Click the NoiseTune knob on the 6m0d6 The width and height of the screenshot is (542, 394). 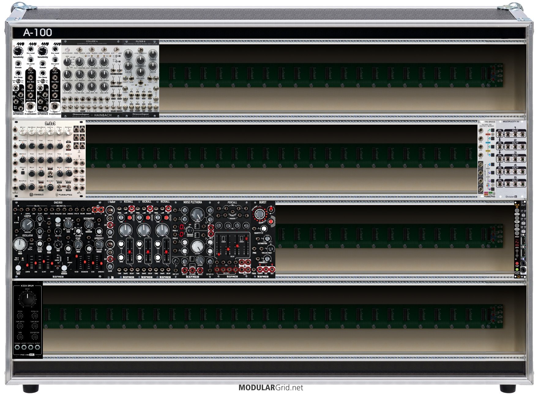tap(23, 186)
